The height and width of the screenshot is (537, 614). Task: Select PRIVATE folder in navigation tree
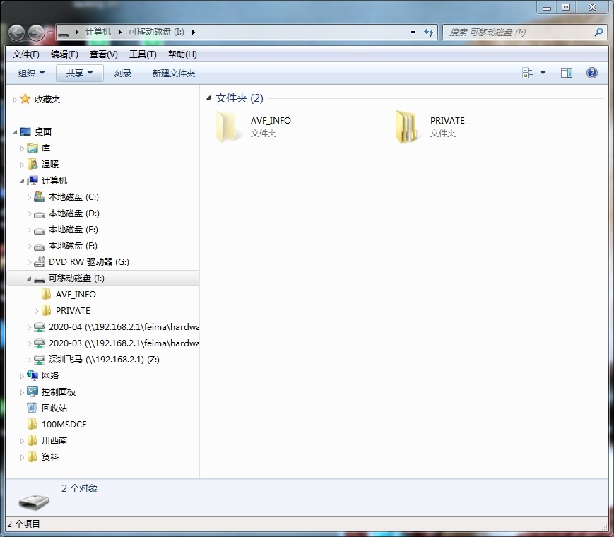click(x=73, y=311)
